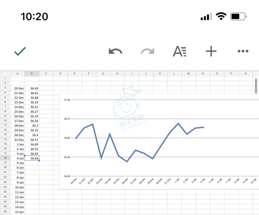Select cell containing 36.64

point(32,158)
